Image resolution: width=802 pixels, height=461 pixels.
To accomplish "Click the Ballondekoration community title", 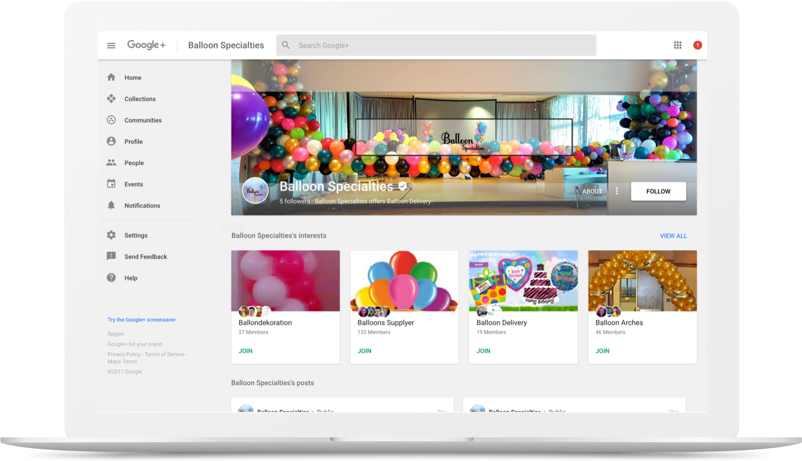I will 265,323.
